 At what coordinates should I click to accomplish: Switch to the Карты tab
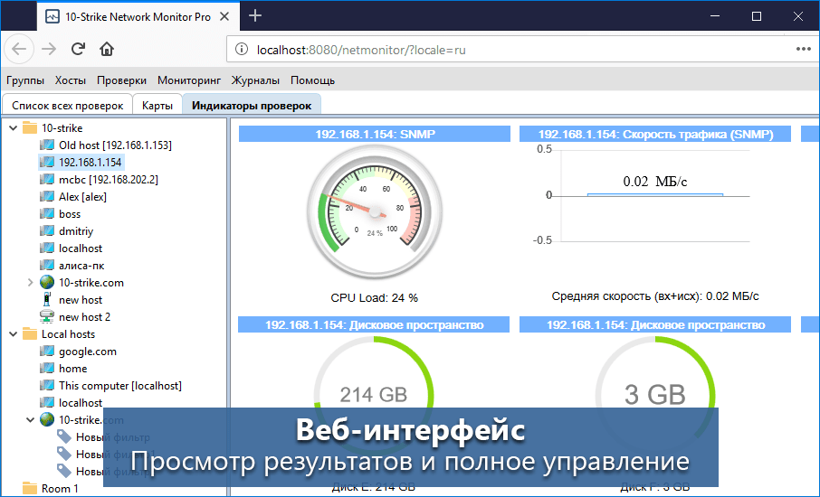[x=157, y=106]
